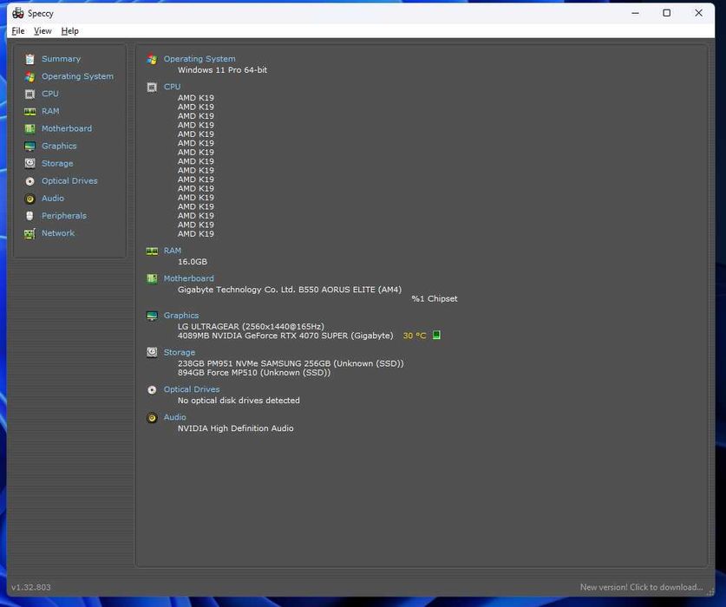This screenshot has width=726, height=607.
Task: Click the Operating System heading link in summary
Action: [x=199, y=59]
